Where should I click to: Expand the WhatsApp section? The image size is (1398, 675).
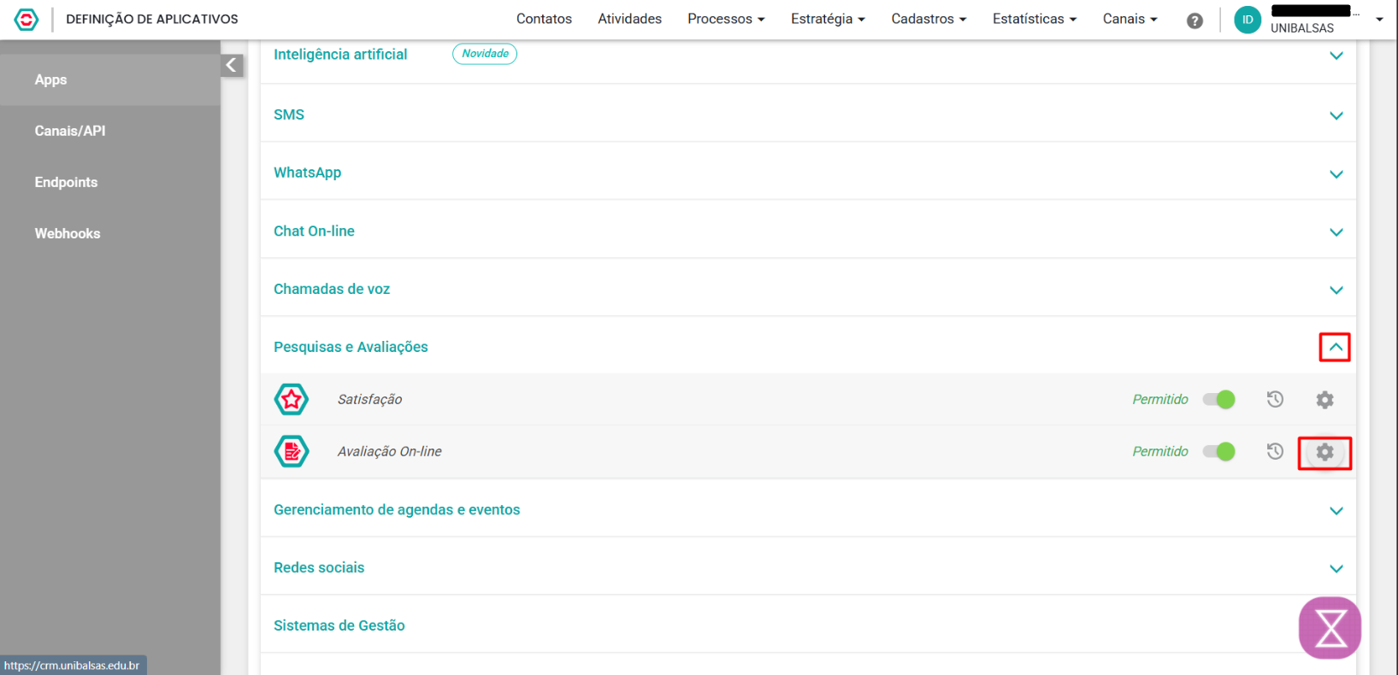[x=1336, y=174]
